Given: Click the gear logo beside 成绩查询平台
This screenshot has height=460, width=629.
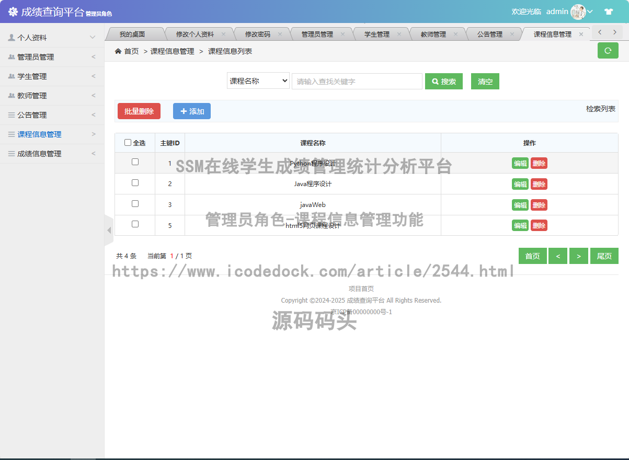Looking at the screenshot, I should (x=13, y=11).
